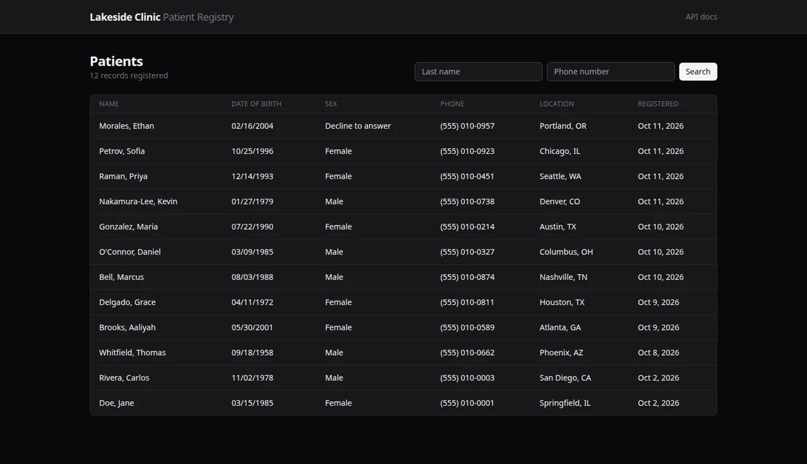Click phone number (555) 010-0957
This screenshot has height=464, width=807.
pos(467,126)
